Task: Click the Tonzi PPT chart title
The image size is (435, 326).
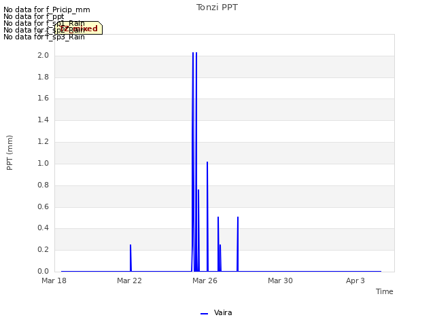Action: pyautogui.click(x=217, y=7)
